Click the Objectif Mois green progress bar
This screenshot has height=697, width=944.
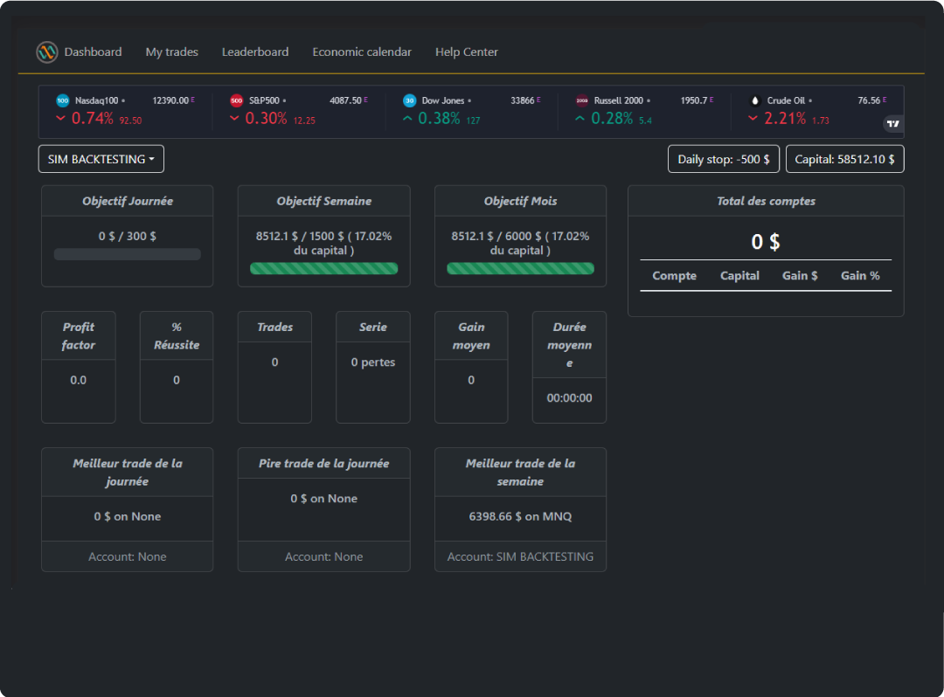(520, 268)
